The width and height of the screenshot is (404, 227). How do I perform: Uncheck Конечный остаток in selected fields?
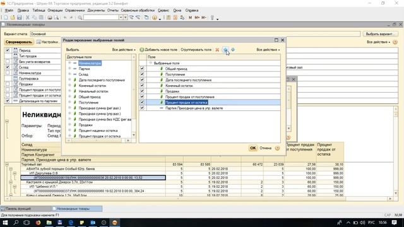point(142,86)
